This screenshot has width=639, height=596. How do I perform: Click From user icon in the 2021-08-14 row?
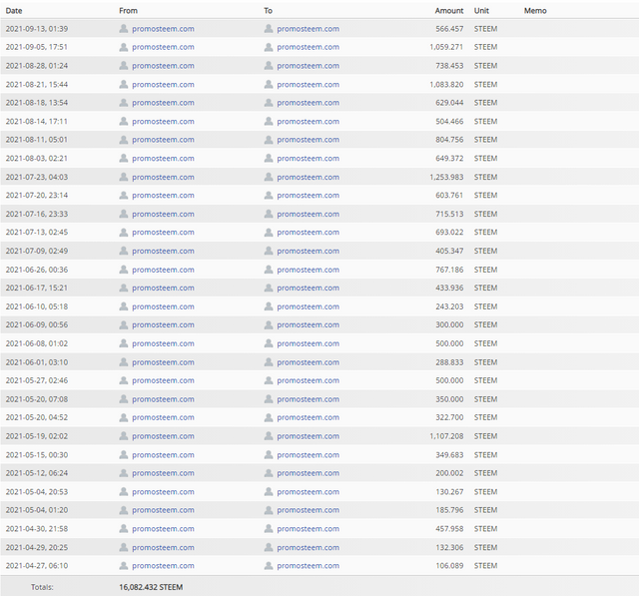(x=124, y=122)
